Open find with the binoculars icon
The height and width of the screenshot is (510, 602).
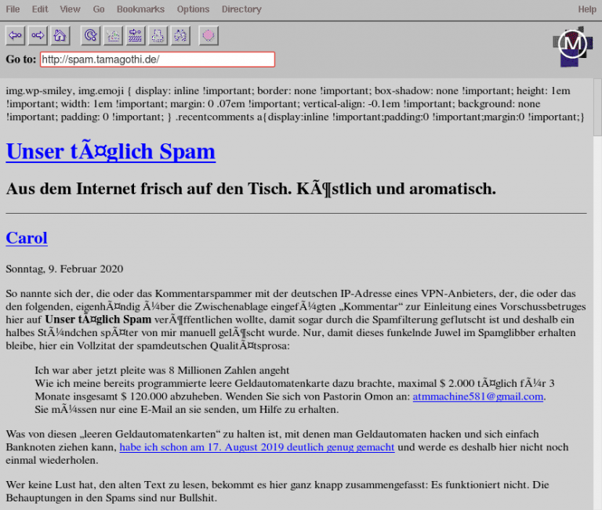click(180, 36)
